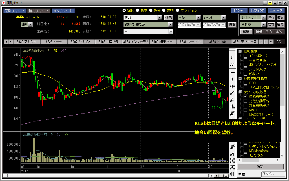
Task: Click the chart zoom-in plus button
Action: coord(217,176)
